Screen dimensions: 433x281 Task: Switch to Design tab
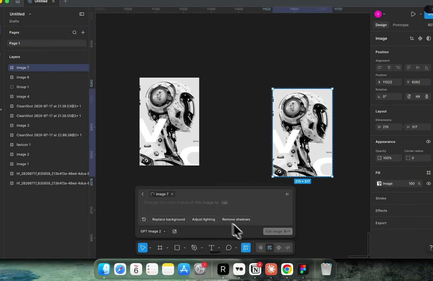coord(381,25)
